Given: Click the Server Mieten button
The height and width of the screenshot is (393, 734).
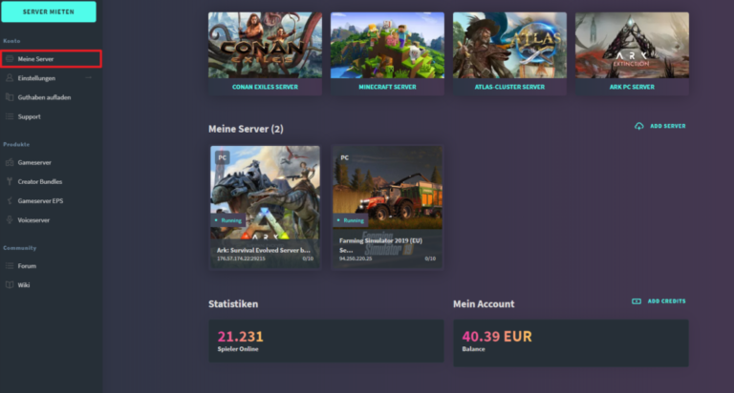Looking at the screenshot, I should 49,11.
